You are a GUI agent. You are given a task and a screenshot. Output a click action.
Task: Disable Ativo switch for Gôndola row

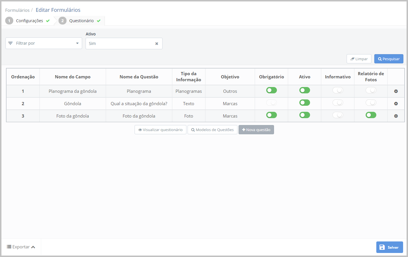305,103
